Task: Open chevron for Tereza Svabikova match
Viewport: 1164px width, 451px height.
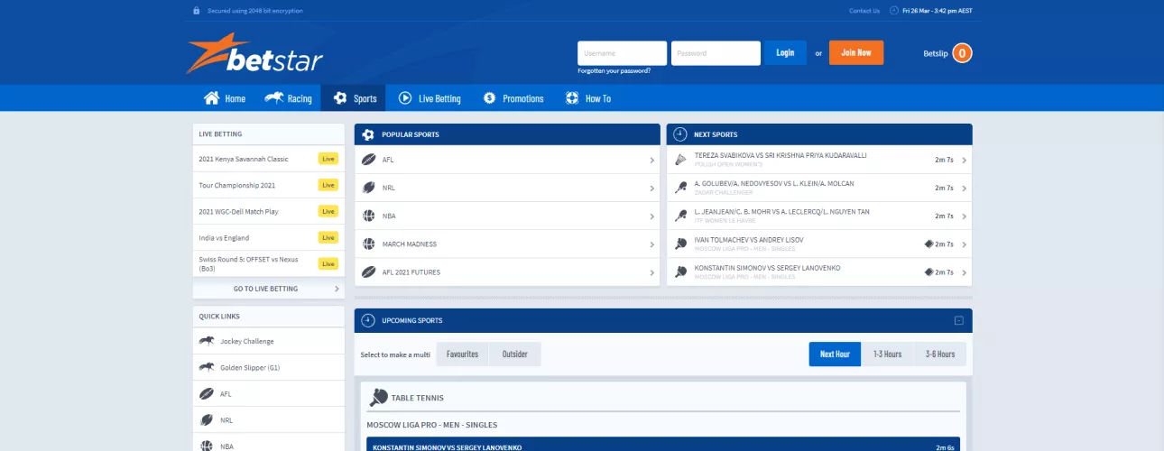Action: [964, 160]
